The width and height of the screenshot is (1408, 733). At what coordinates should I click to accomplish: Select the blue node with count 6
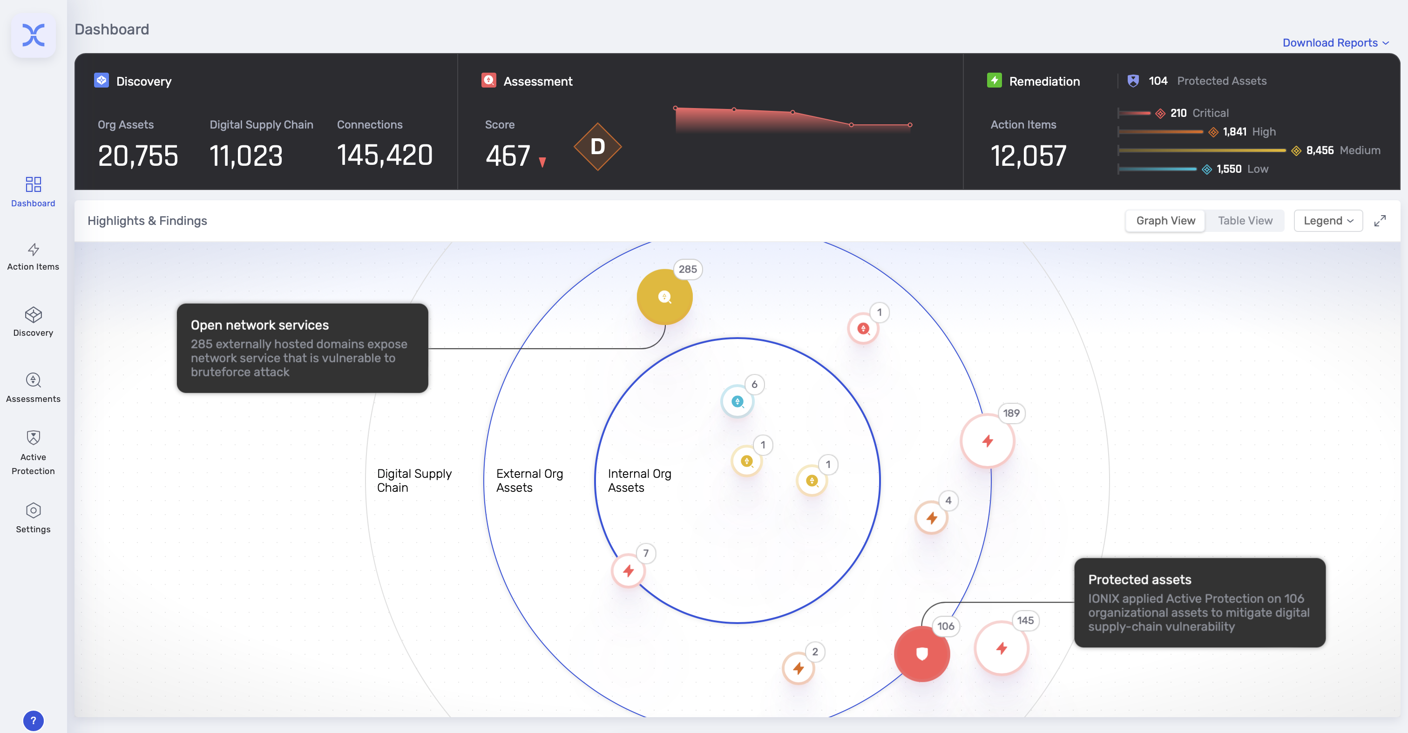pos(738,401)
